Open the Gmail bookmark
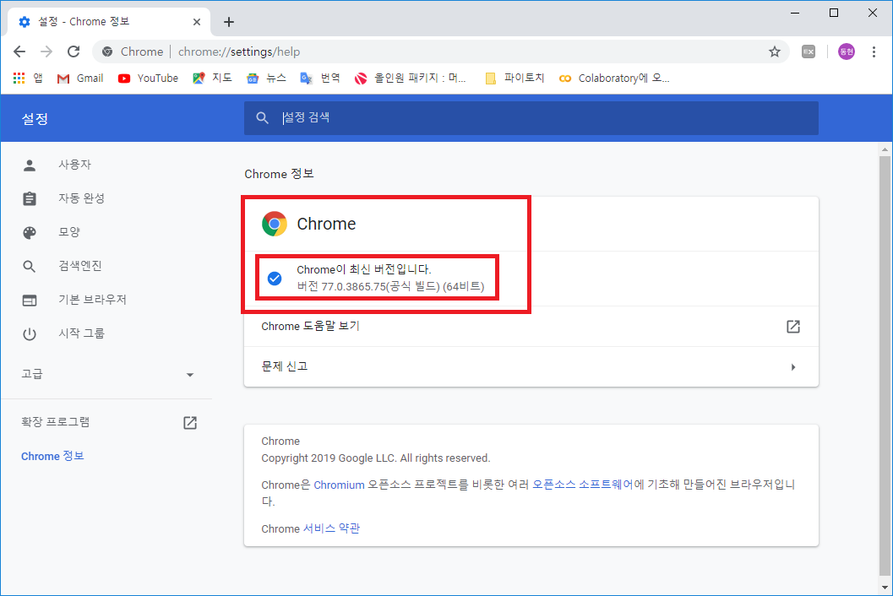Image resolution: width=893 pixels, height=596 pixels. tap(80, 78)
